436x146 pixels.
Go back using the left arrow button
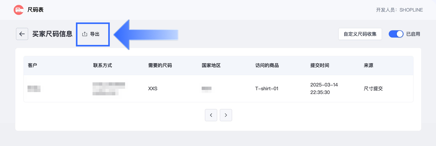[22, 34]
